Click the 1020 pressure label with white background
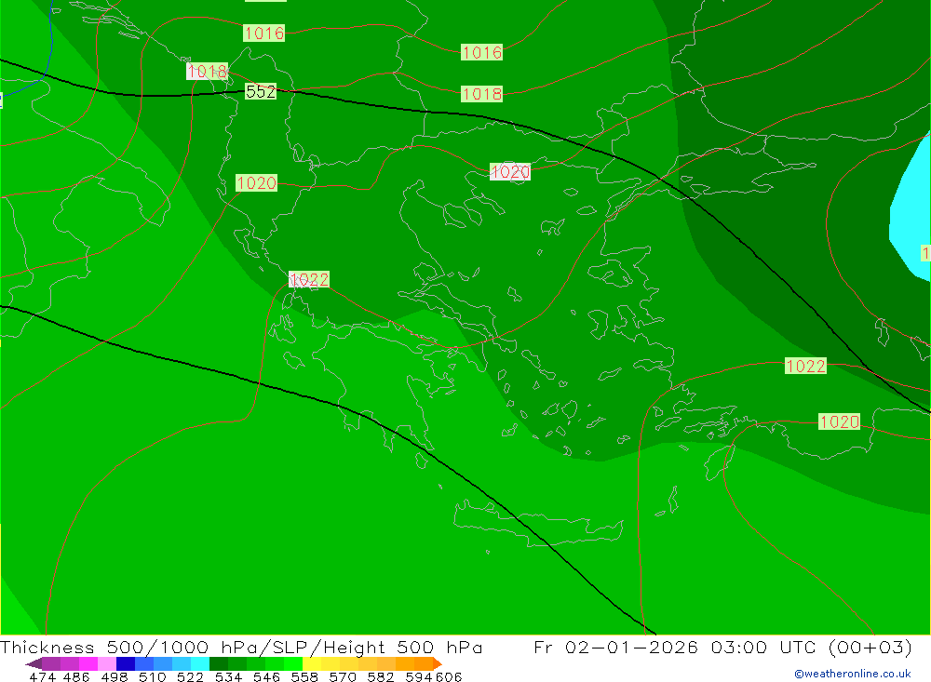Viewport: 931px width, 682px height. pos(510,171)
